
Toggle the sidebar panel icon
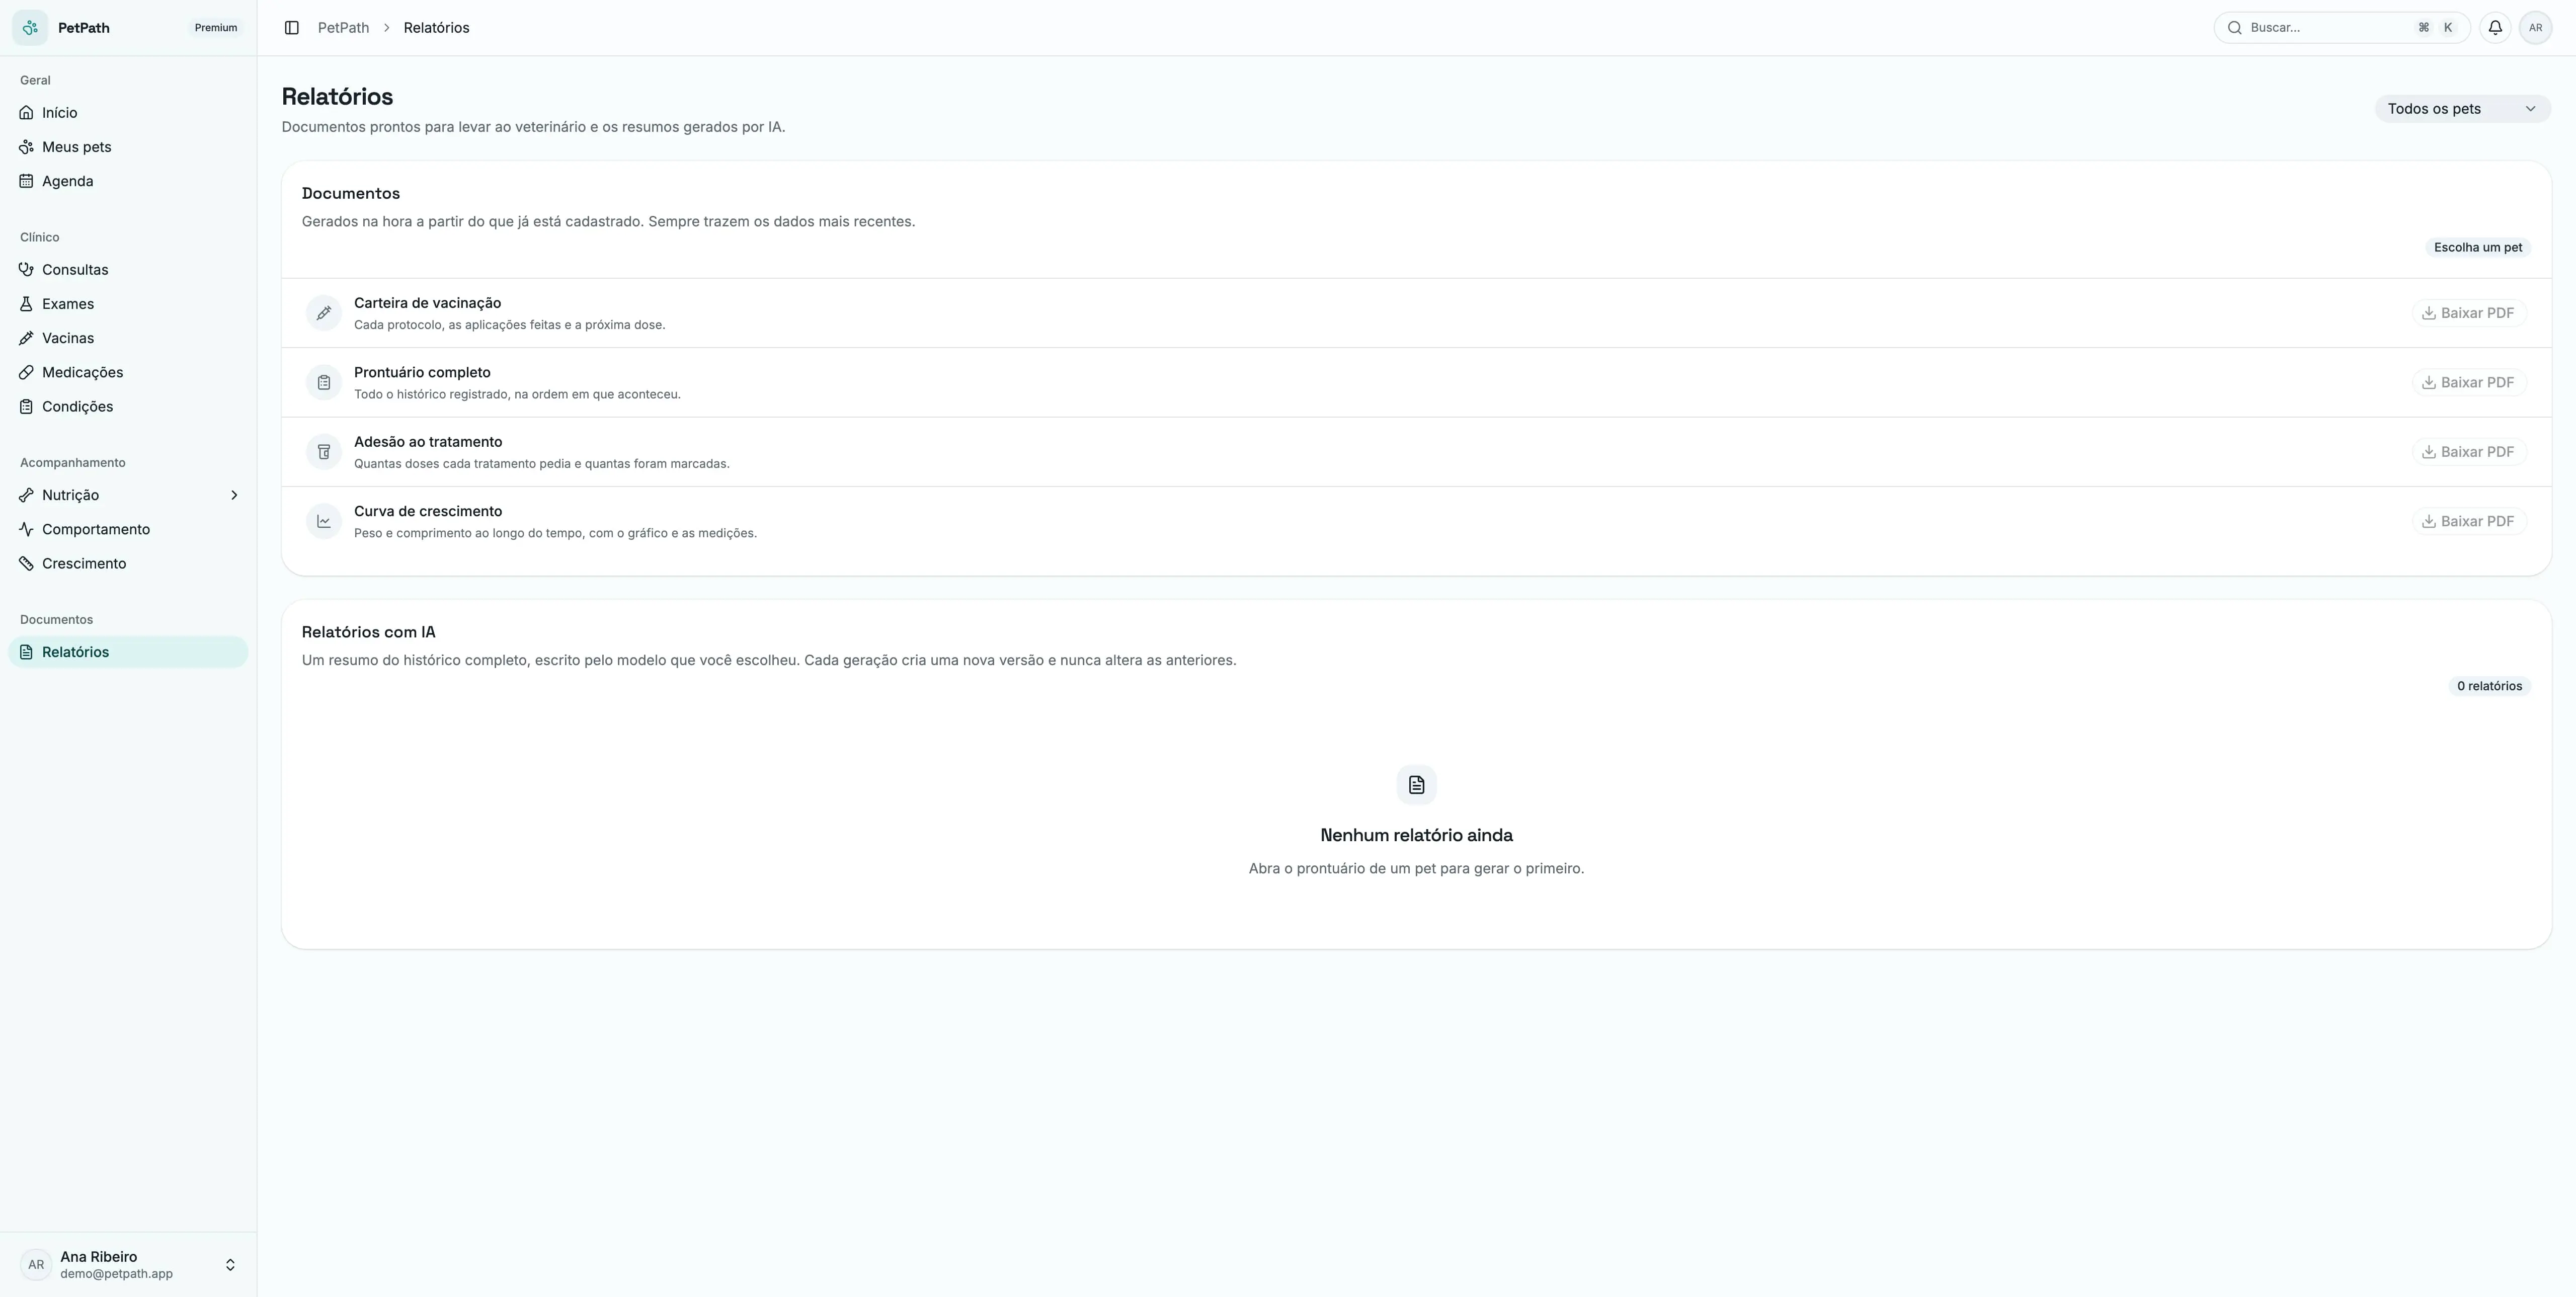pyautogui.click(x=292, y=28)
